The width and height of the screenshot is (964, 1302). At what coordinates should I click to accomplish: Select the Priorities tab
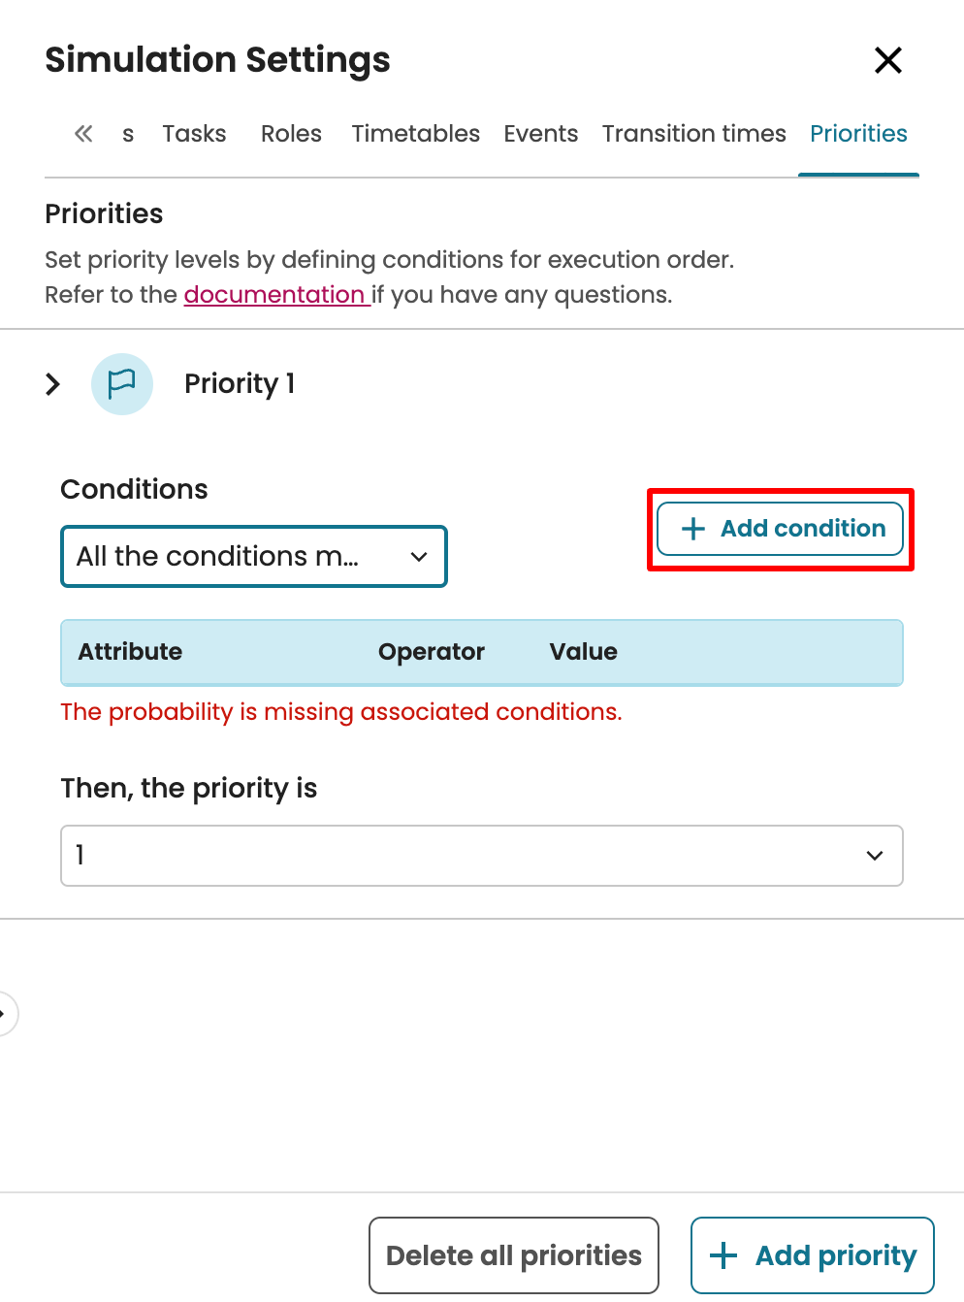(858, 134)
